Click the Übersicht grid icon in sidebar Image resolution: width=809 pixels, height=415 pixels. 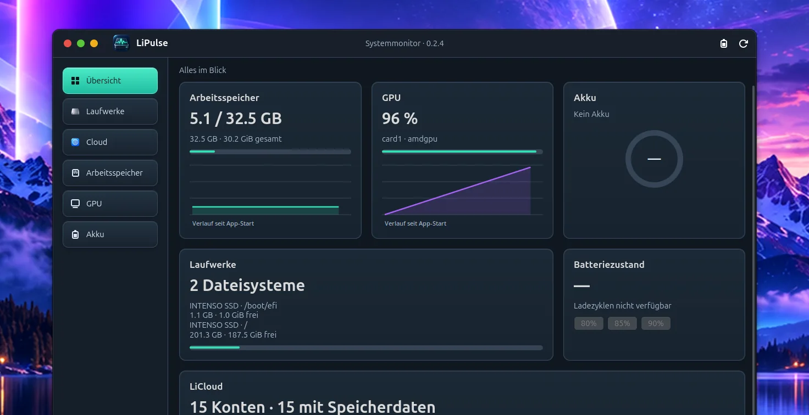(76, 81)
